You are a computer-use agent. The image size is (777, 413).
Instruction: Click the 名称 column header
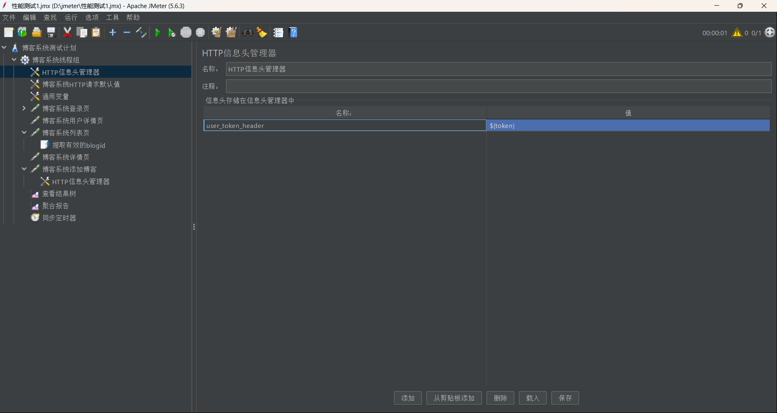(345, 113)
